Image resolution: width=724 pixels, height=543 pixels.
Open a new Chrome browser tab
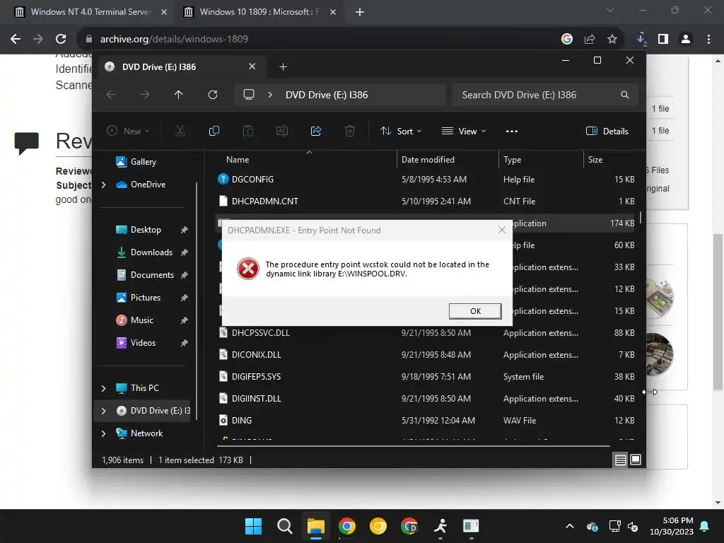coord(360,12)
